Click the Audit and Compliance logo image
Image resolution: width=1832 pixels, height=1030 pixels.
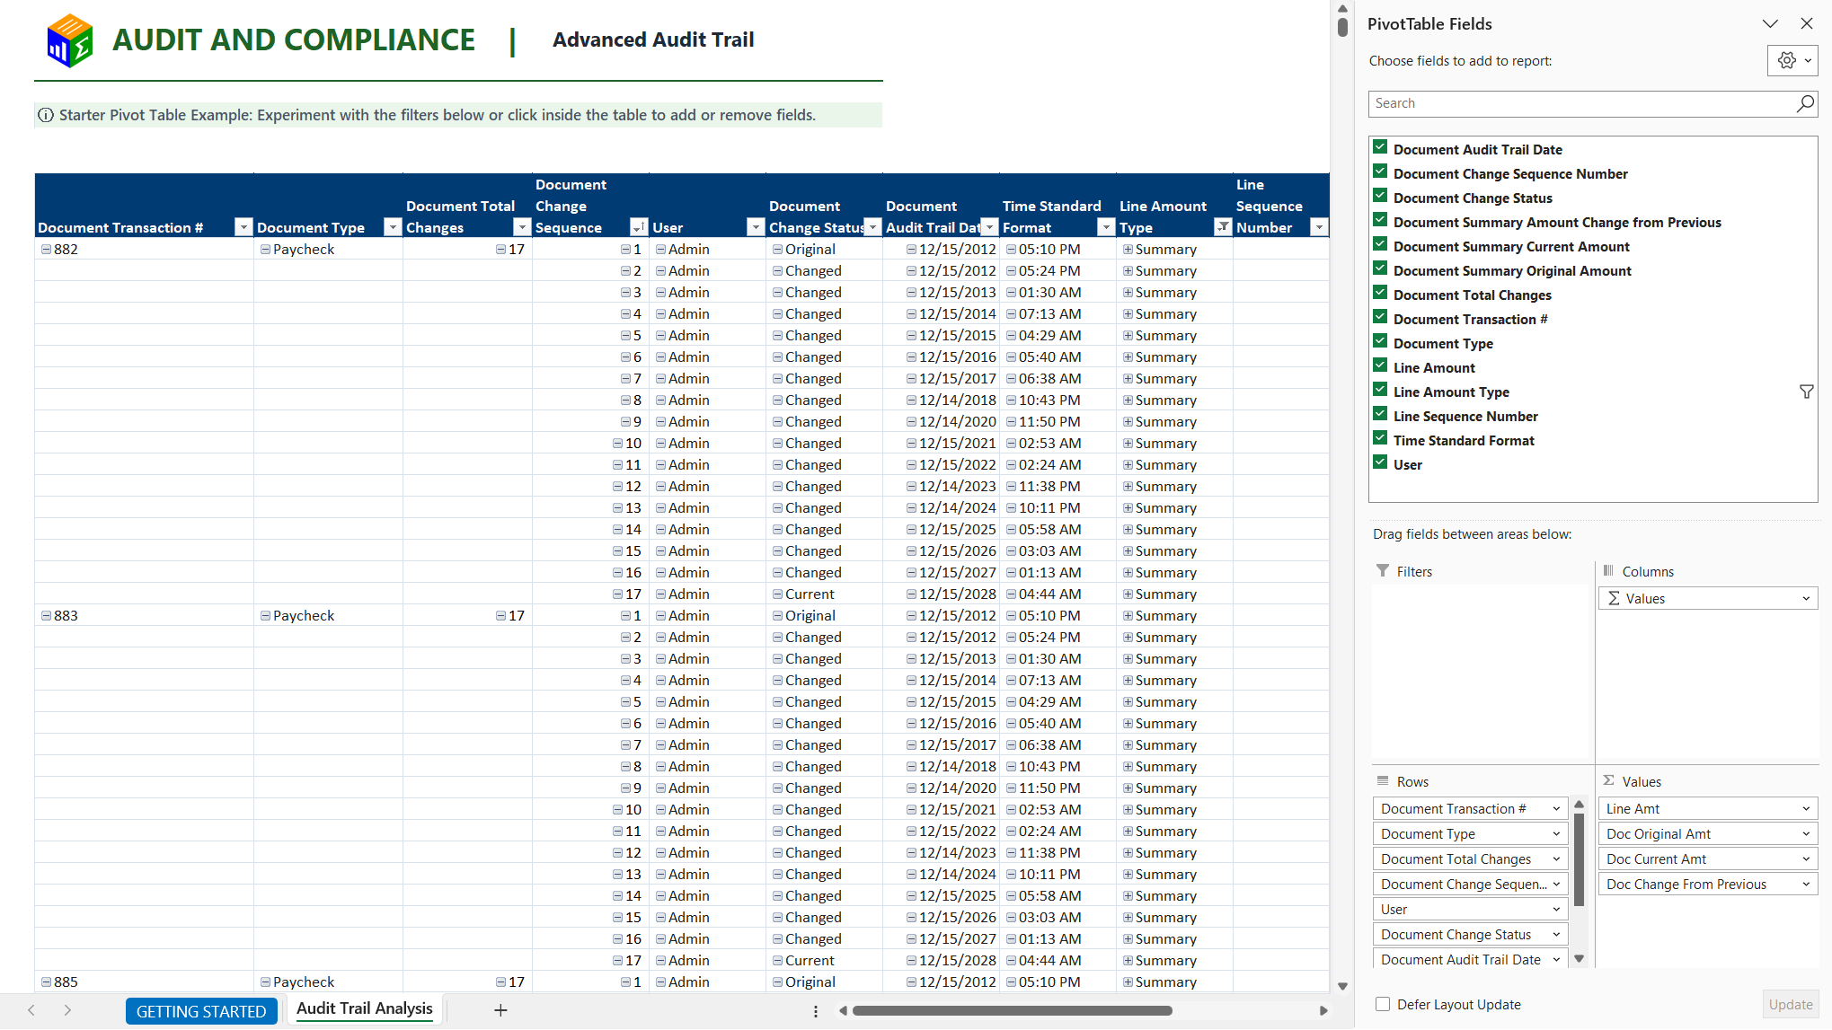69,40
